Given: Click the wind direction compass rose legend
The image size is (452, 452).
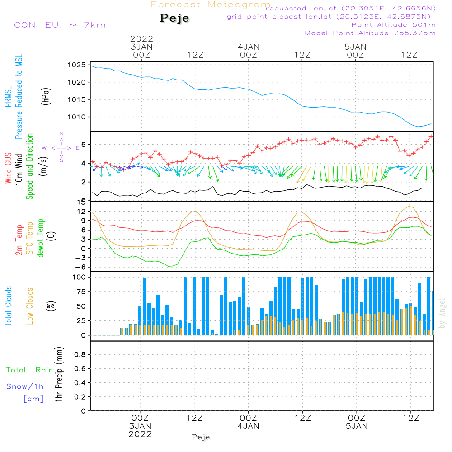Looking at the screenshot, I should pyautogui.click(x=61, y=148).
